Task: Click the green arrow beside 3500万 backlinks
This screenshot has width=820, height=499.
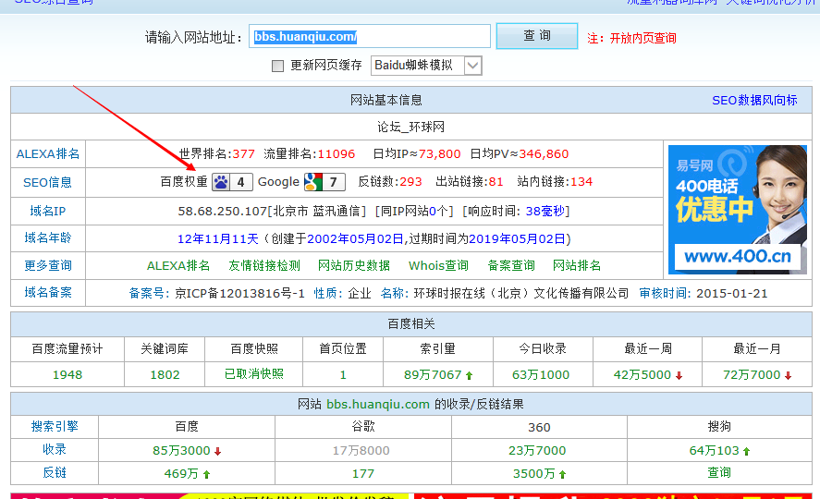Action: (563, 474)
